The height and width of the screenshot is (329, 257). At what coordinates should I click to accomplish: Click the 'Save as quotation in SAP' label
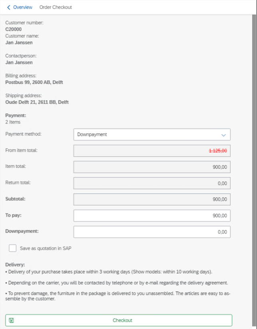pyautogui.click(x=46, y=248)
